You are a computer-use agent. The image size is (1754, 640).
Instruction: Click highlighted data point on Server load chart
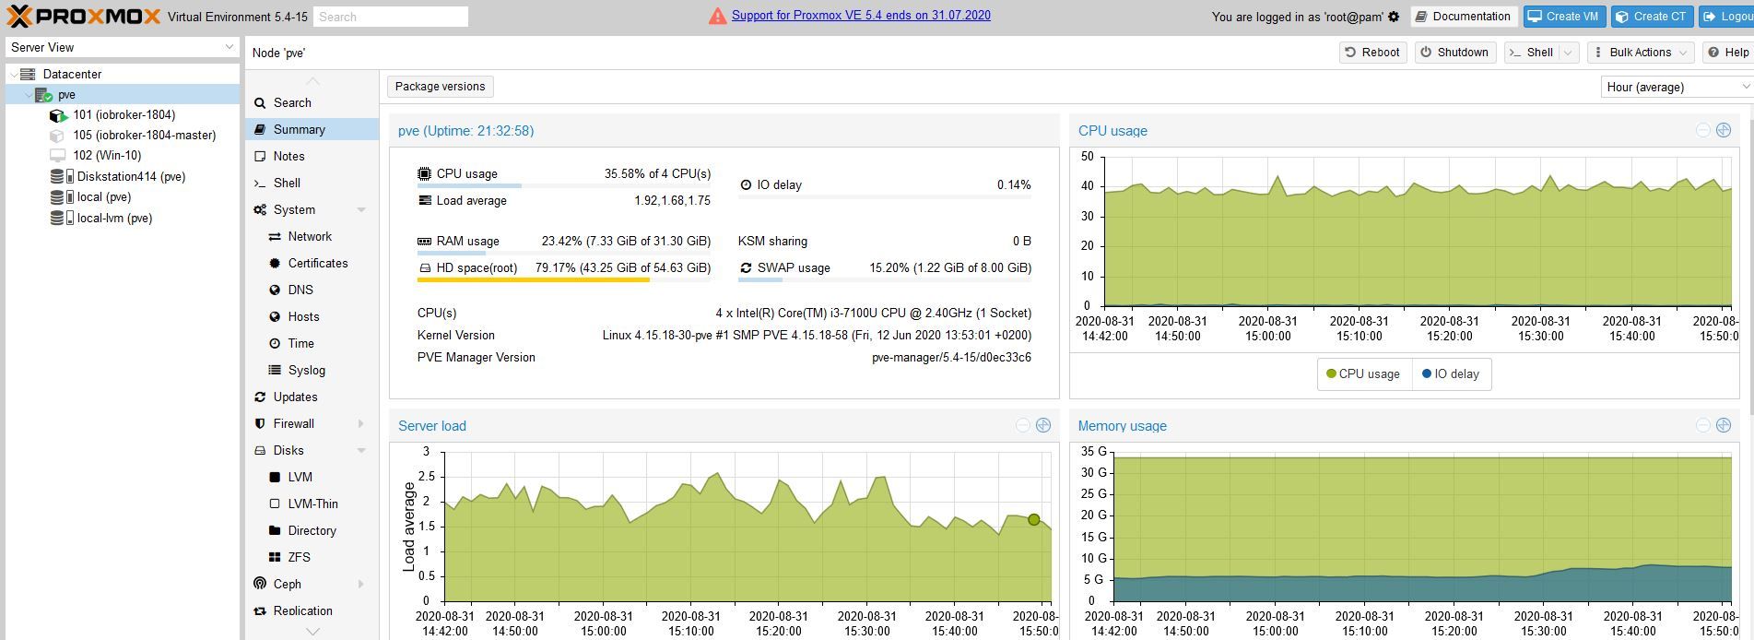click(x=1033, y=520)
